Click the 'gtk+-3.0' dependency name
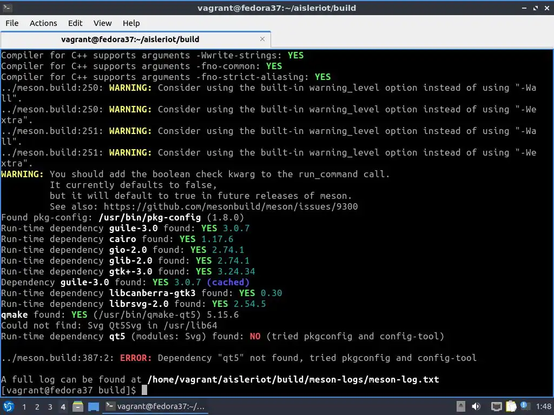This screenshot has height=415, width=554. coord(131,271)
